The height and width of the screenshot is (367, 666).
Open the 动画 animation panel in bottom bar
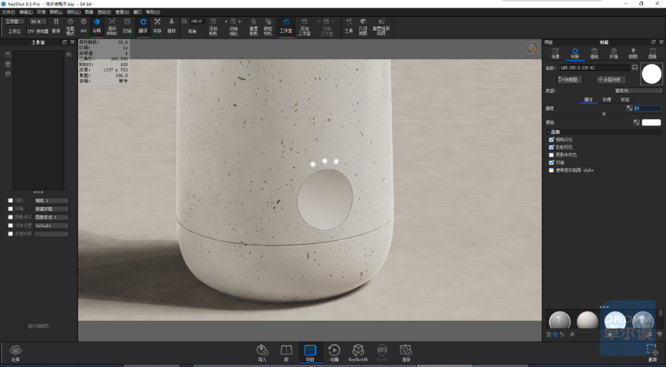coord(334,353)
